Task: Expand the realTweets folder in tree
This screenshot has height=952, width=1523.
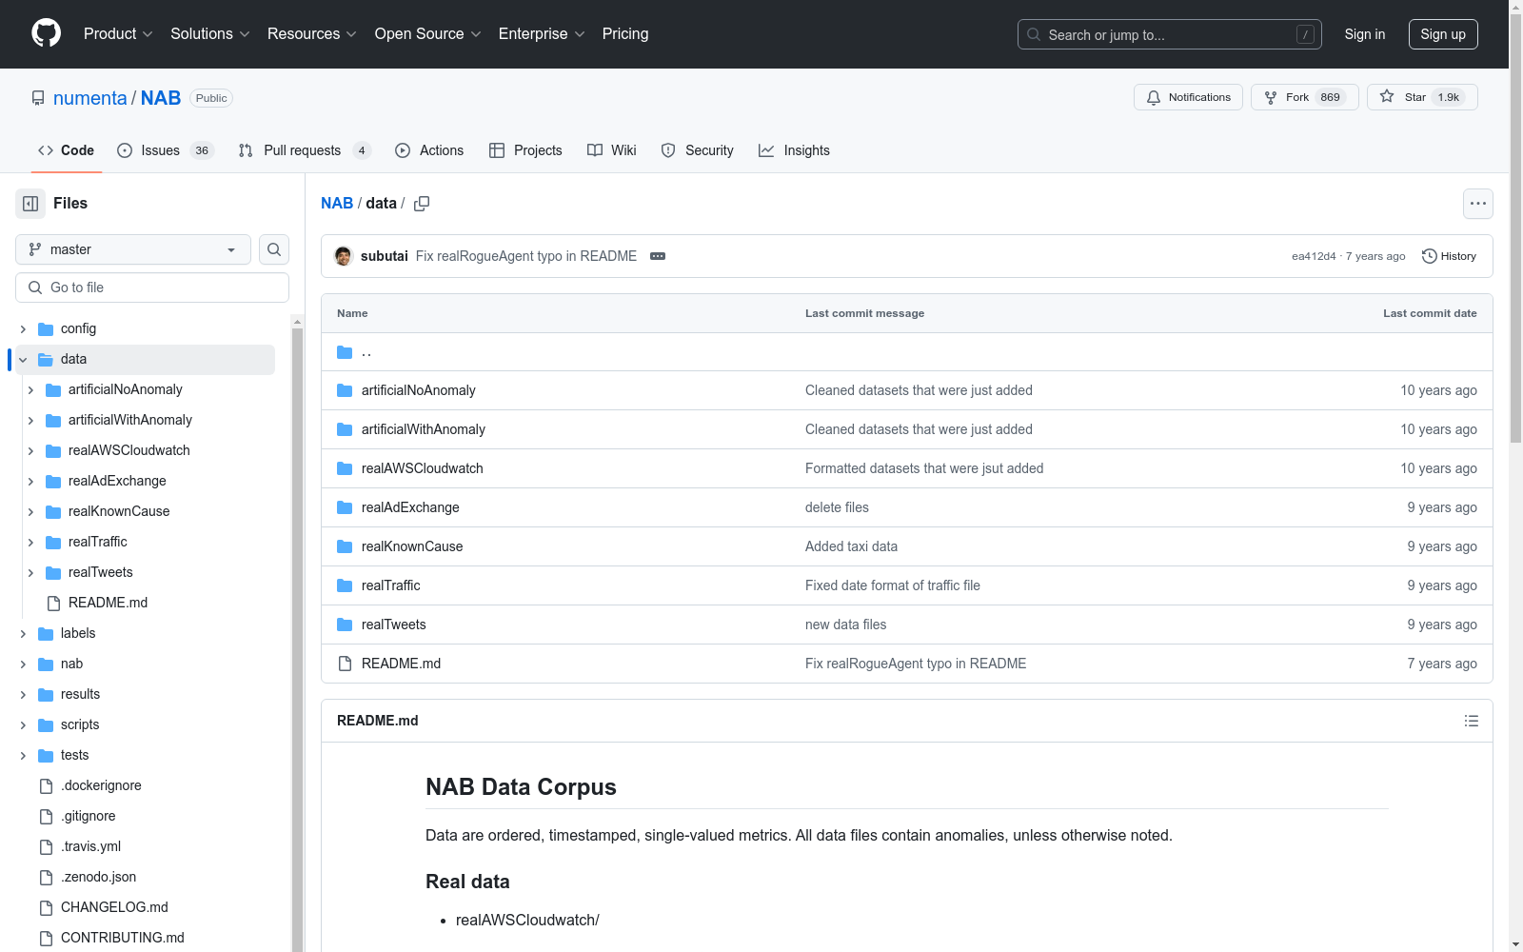Action: [x=30, y=572]
